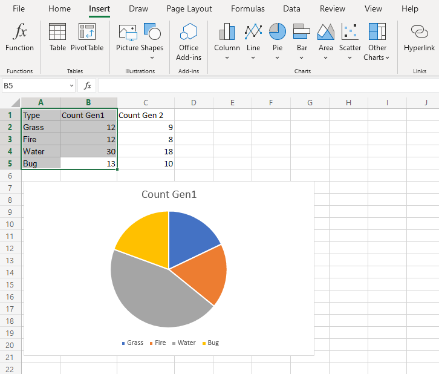Switch to the Page Layout tab
Screen dimensions: 439x374
189,8
